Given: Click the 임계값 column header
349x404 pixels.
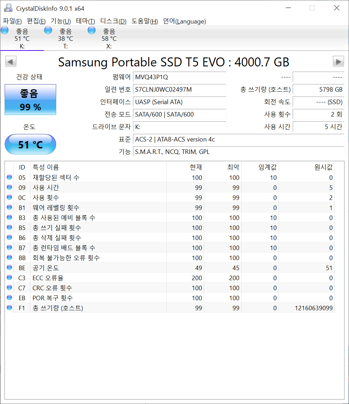Looking at the screenshot, I should pos(260,167).
